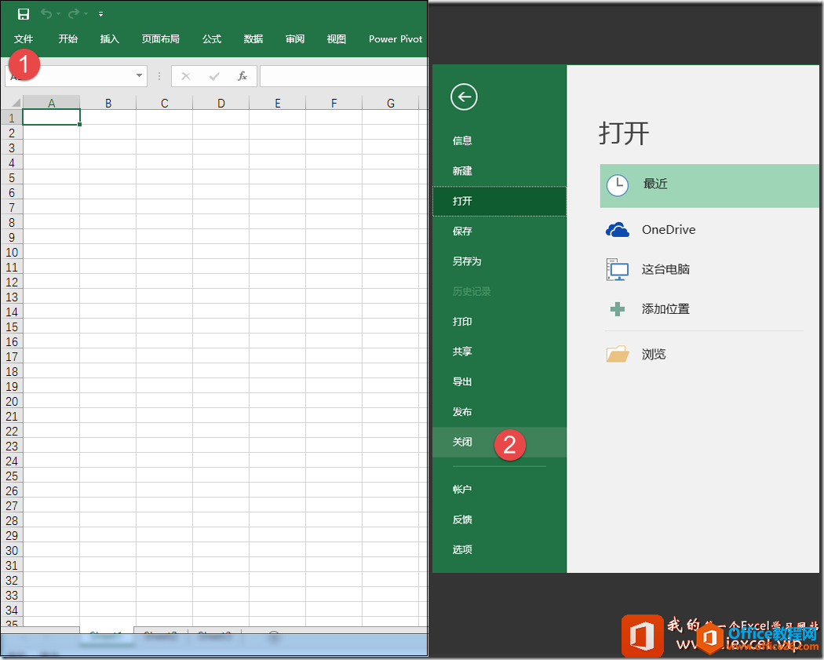The width and height of the screenshot is (824, 660).
Task: Click the 最近 clock icon
Action: [x=617, y=185]
